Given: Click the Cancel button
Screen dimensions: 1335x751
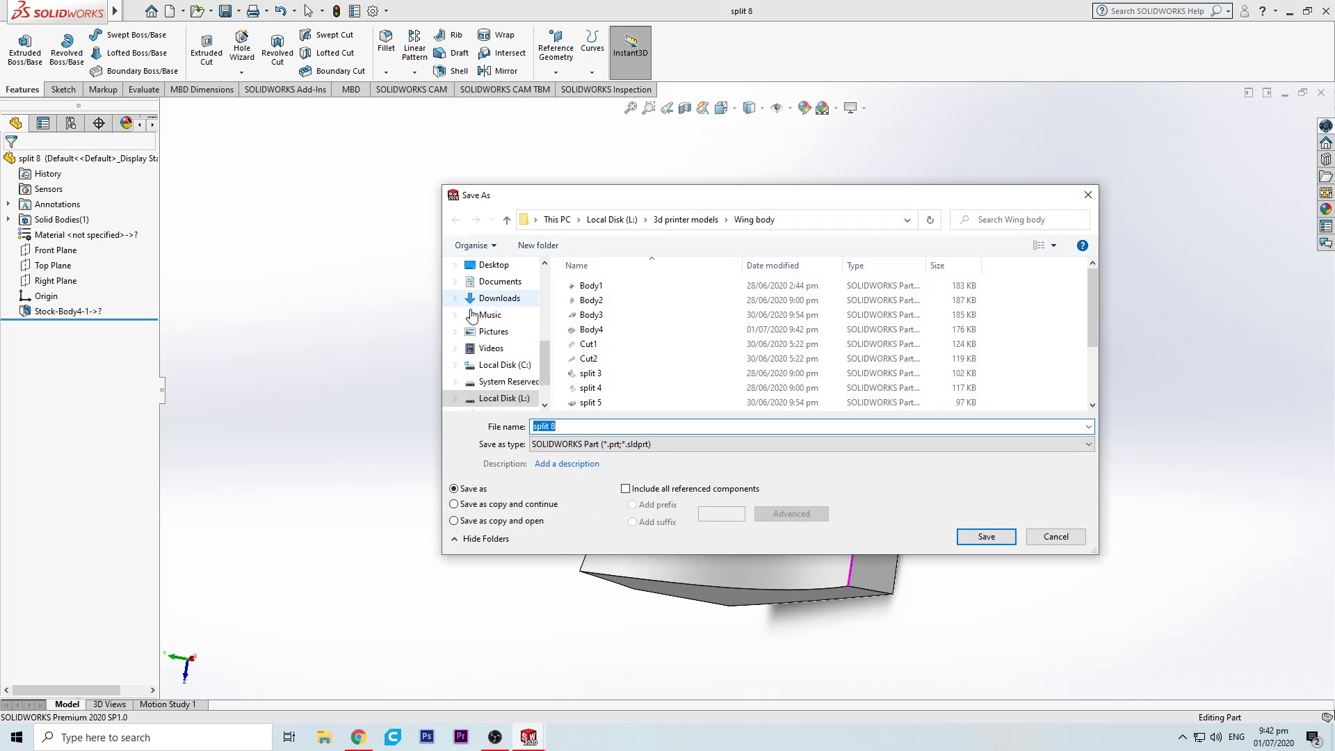Looking at the screenshot, I should click(1055, 537).
